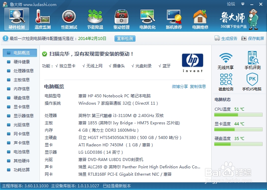Viewport: 267px width, 190px height.
Task: Select 电池信息 in sidebar
Action: click(20, 152)
